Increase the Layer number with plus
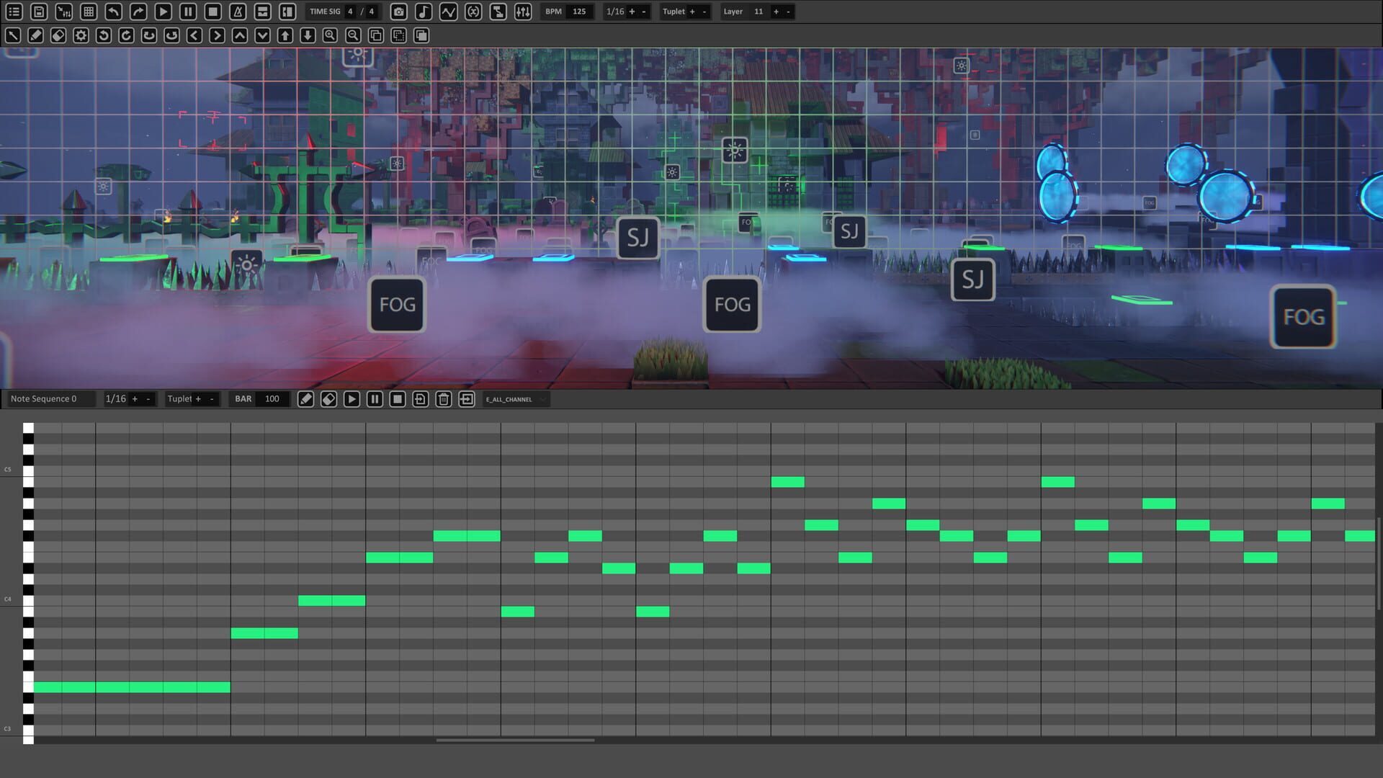The height and width of the screenshot is (778, 1383). click(776, 12)
